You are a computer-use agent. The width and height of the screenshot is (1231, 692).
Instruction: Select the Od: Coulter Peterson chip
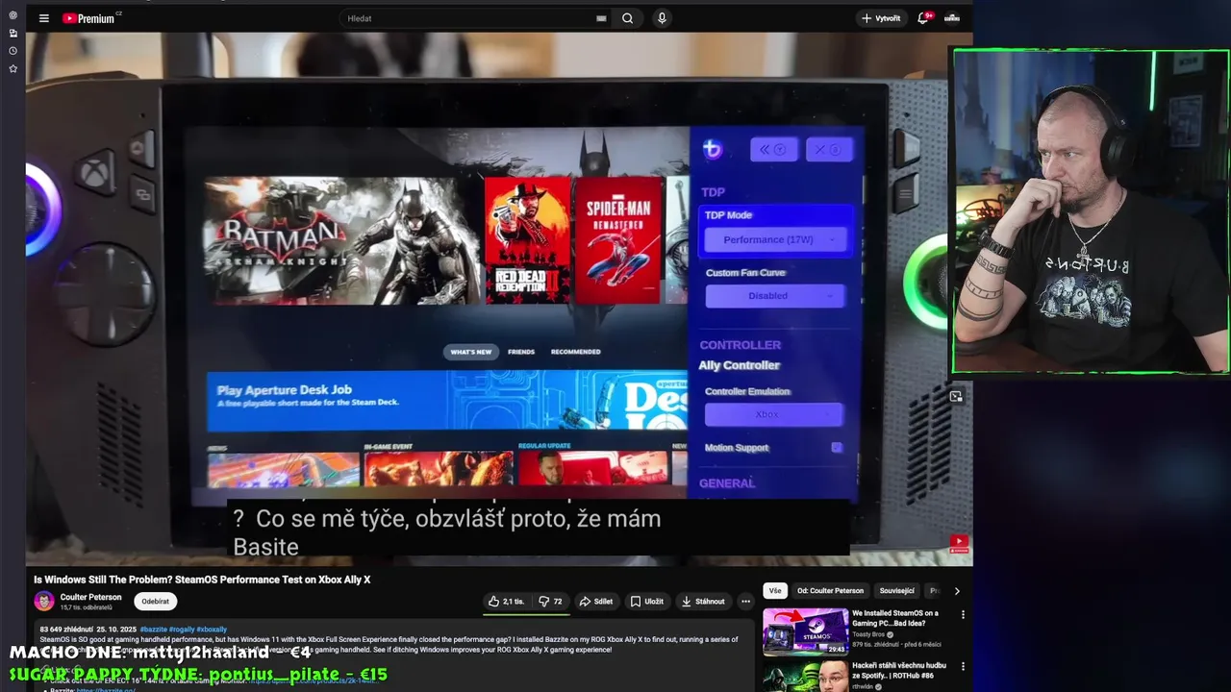click(x=830, y=591)
